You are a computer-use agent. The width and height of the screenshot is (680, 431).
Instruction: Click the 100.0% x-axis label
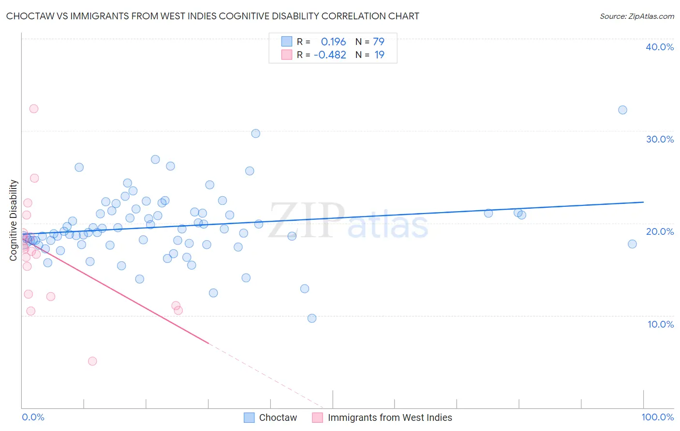[658, 417]
